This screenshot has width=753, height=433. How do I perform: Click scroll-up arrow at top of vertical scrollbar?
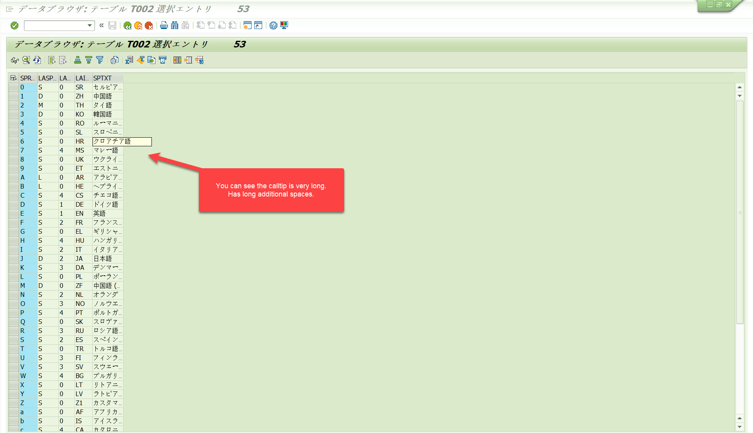click(x=740, y=87)
